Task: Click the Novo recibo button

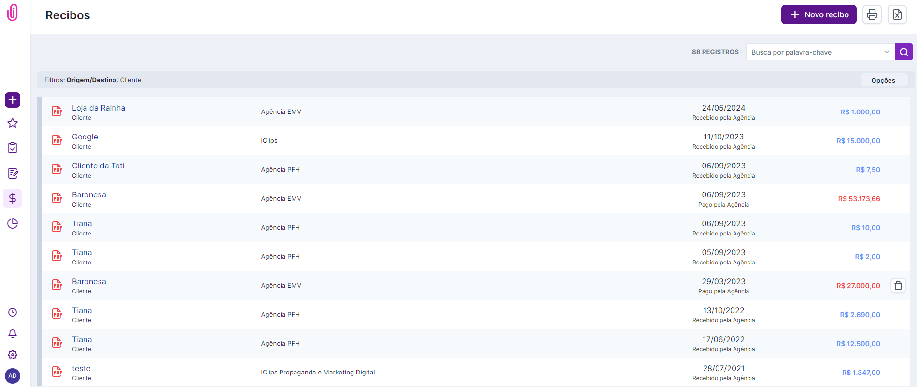Action: point(818,14)
